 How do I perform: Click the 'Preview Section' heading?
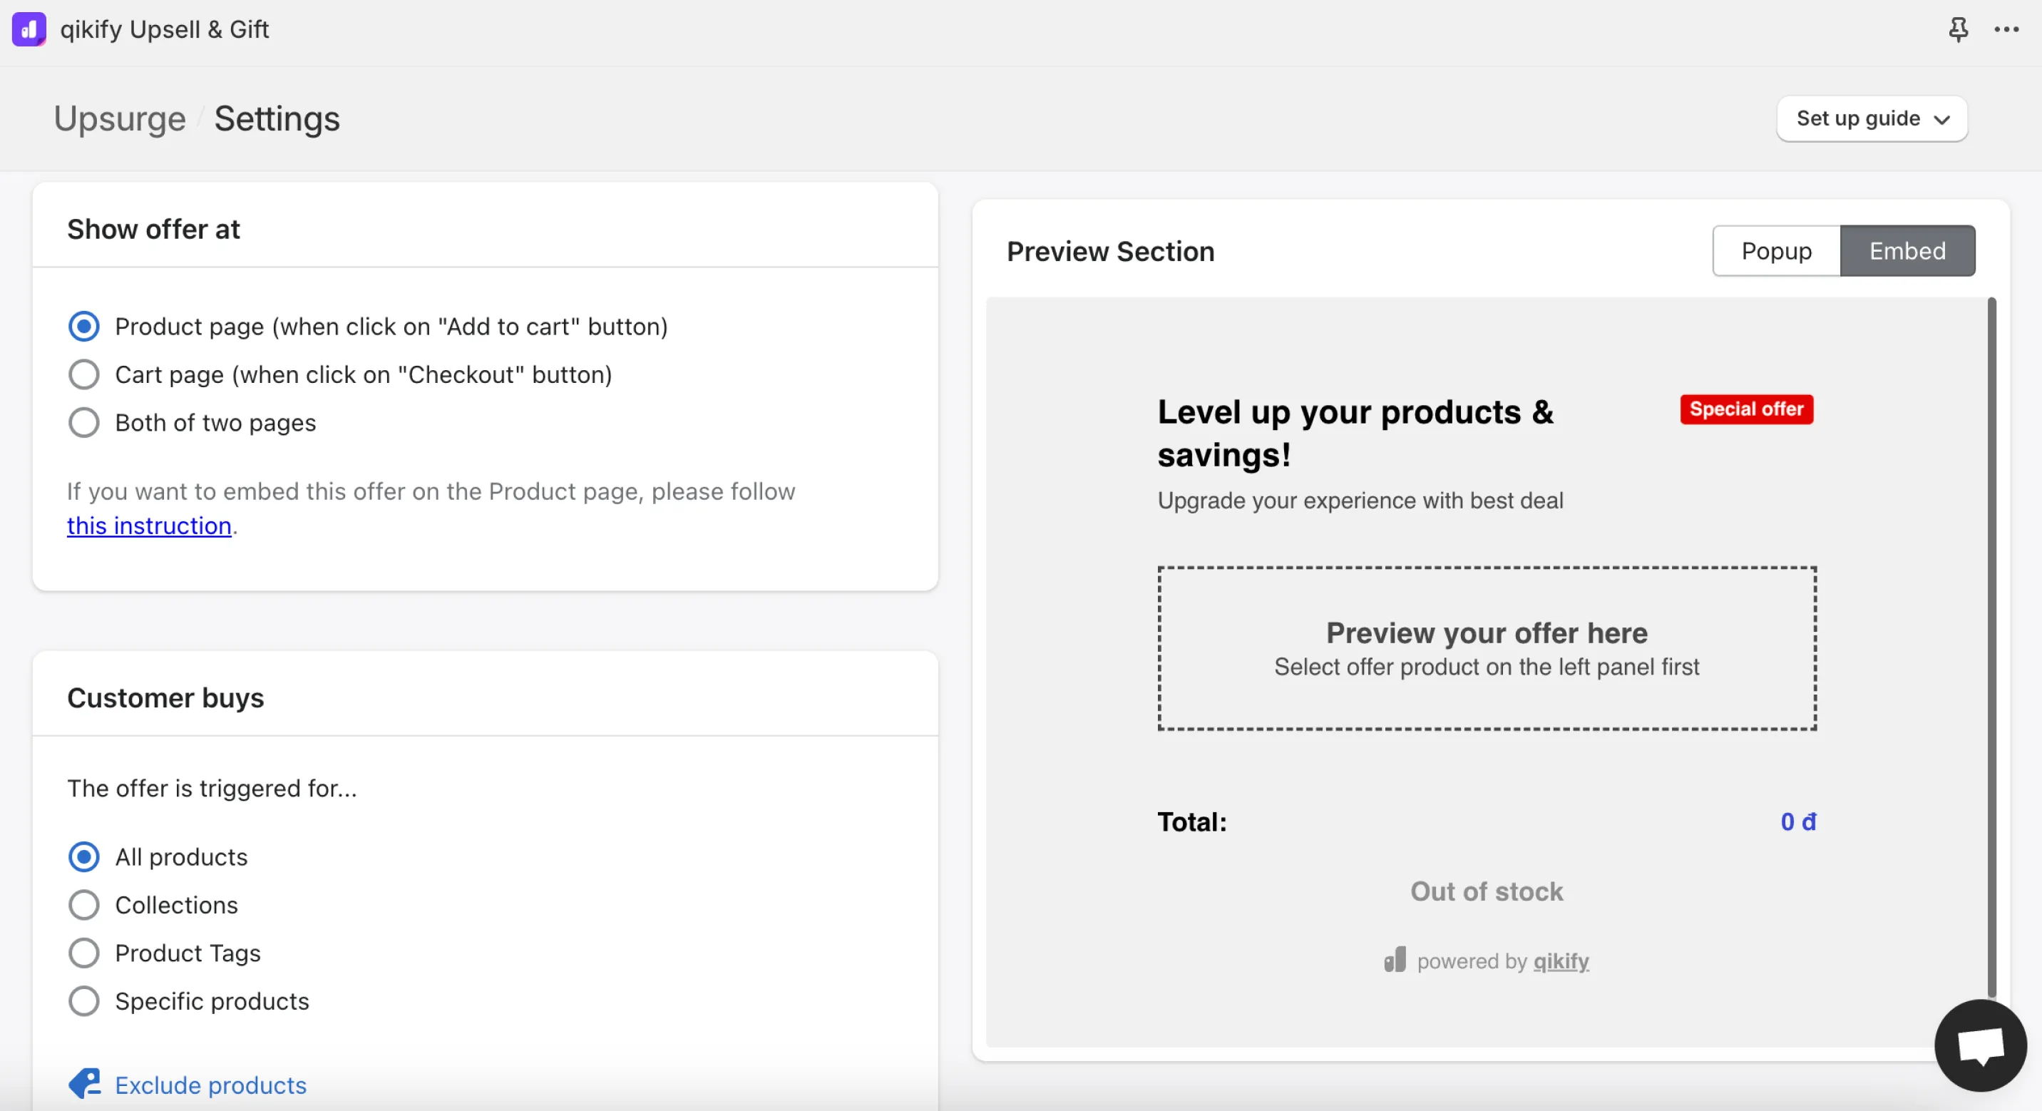[x=1110, y=252]
